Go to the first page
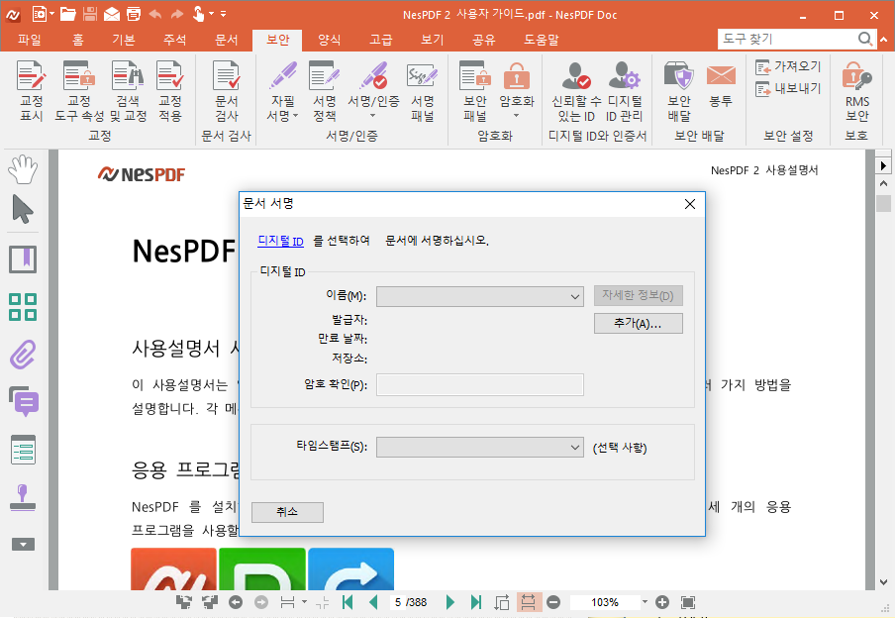 348,602
